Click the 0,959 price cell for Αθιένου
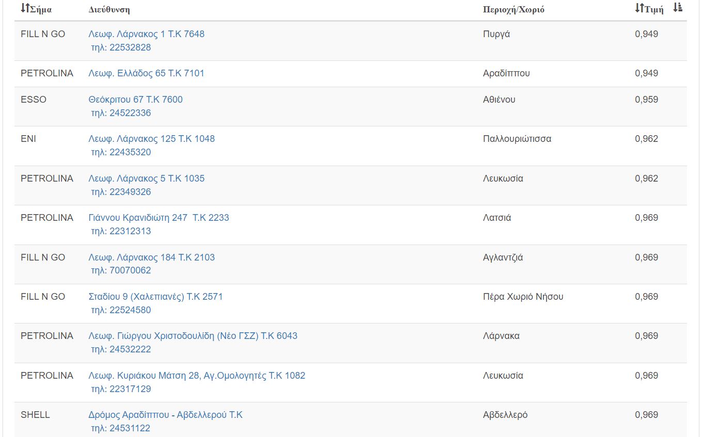This screenshot has height=437, width=720. [646, 100]
